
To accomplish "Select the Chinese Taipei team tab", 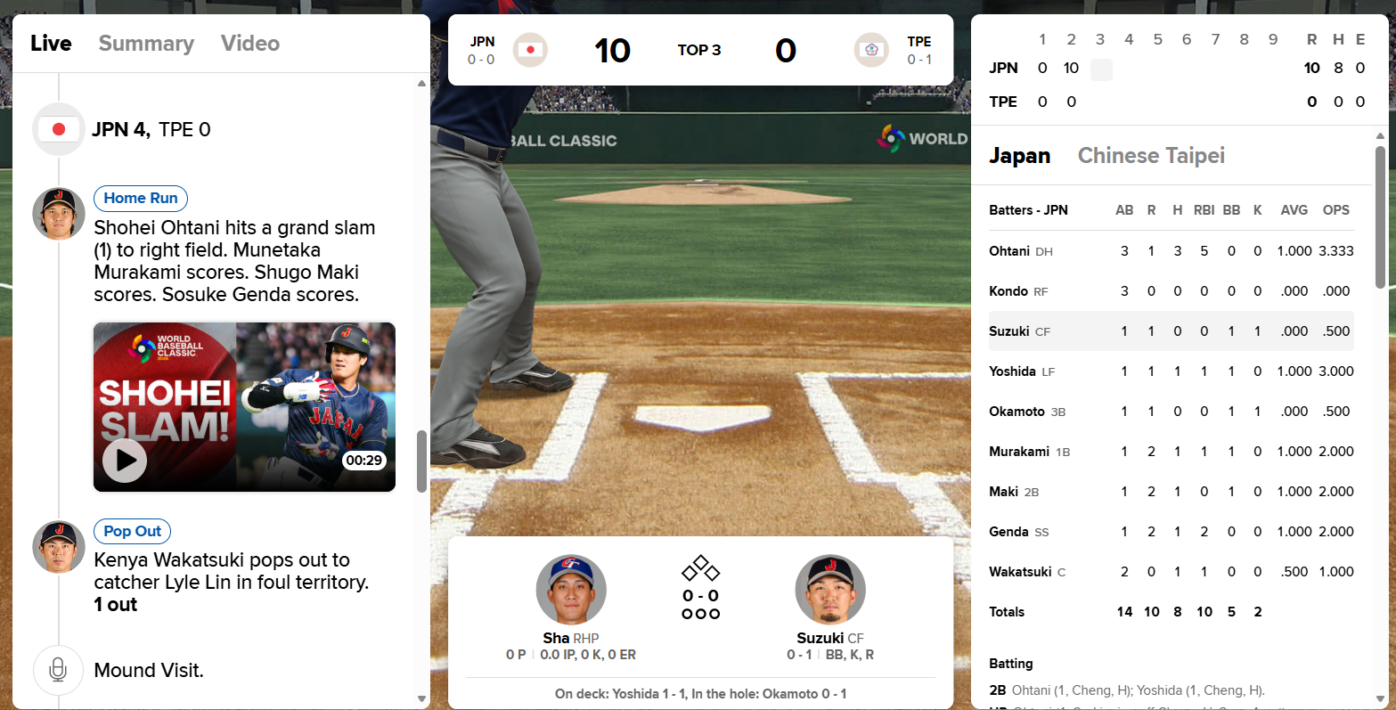I will point(1151,156).
